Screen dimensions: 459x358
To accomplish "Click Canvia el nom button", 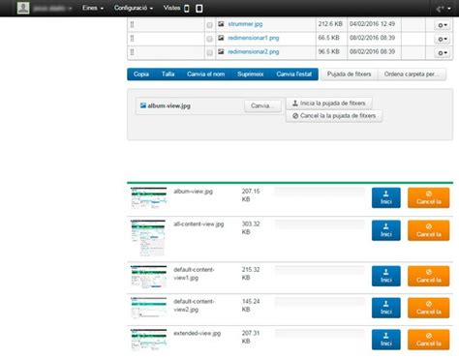I will click(206, 75).
